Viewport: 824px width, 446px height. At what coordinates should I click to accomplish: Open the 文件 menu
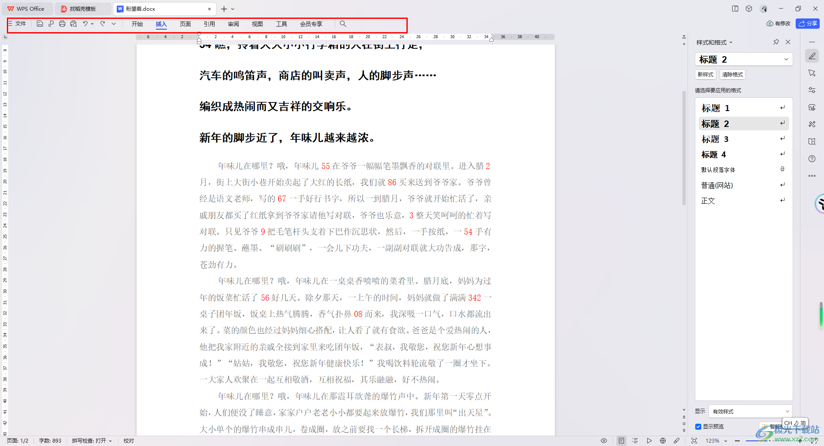pyautogui.click(x=17, y=24)
